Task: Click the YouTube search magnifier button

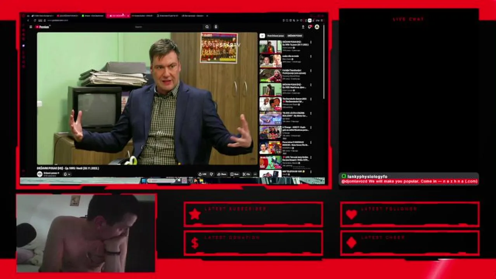Action: pos(207,27)
